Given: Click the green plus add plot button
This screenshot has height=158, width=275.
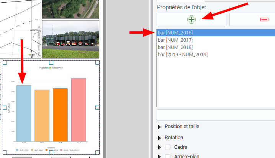Looking at the screenshot, I should coord(191,20).
